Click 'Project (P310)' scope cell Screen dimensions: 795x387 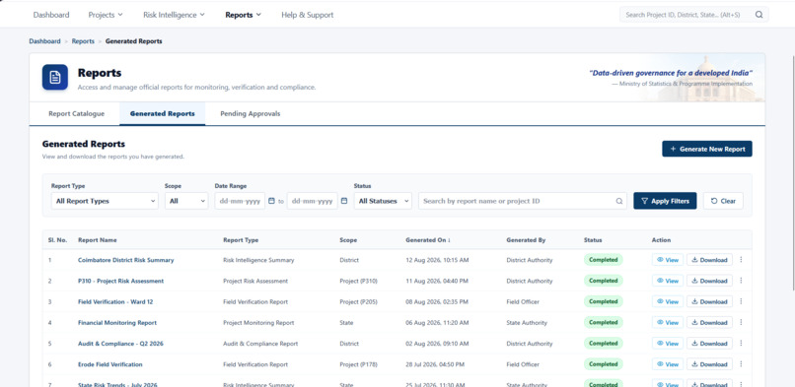[358, 281]
